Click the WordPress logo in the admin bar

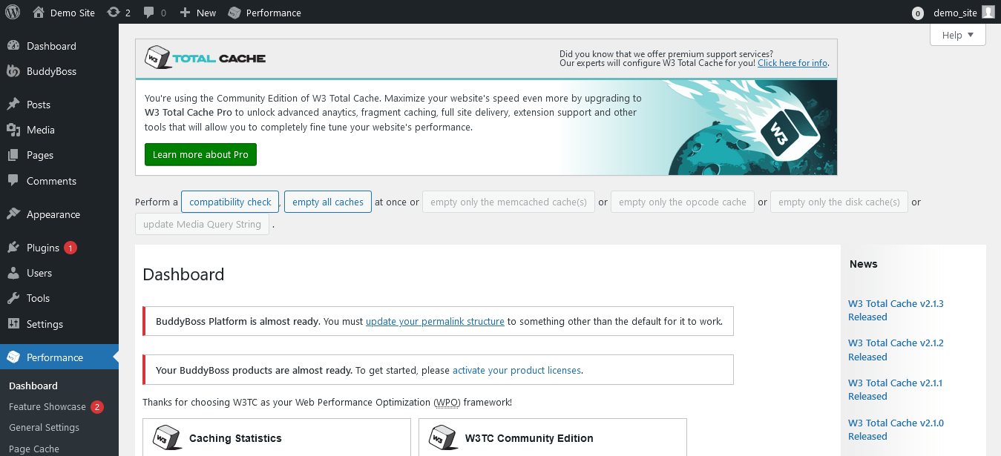[x=13, y=12]
